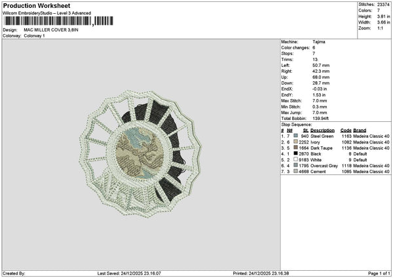Click the 'Color changes:' label

(295, 47)
